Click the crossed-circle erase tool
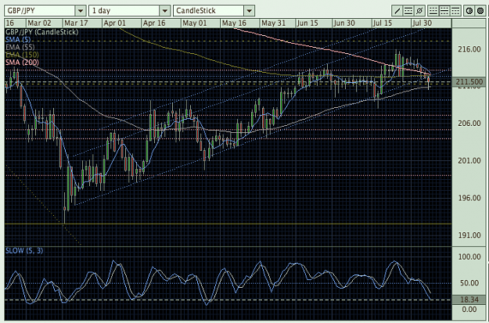Screen dimensions: 489x323 coord(419,11)
